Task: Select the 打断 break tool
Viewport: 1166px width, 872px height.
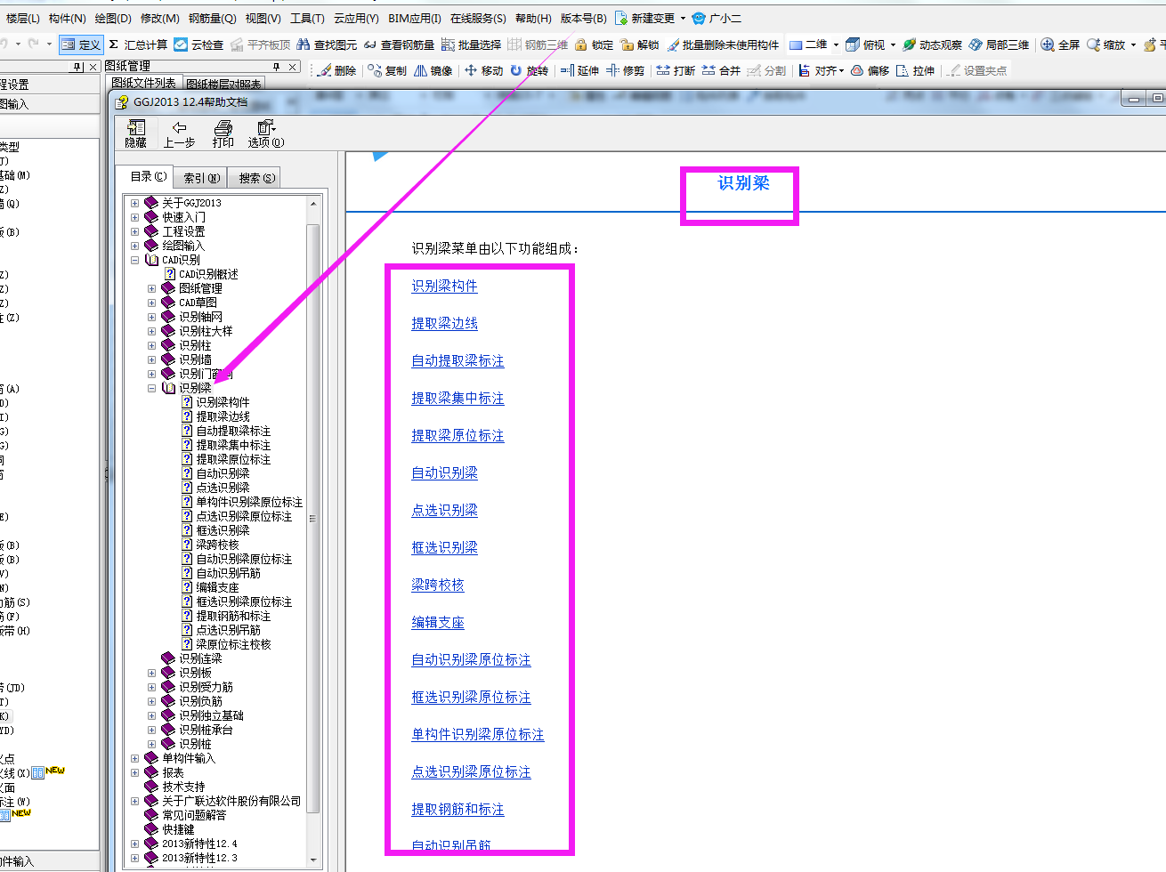Action: (x=676, y=70)
